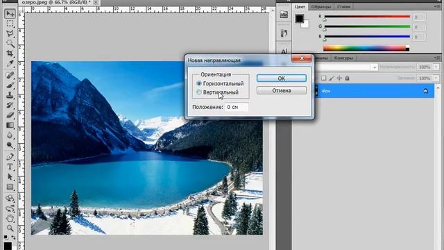This screenshot has height=250, width=444.
Task: Select the Lasso tool
Action: [10, 33]
